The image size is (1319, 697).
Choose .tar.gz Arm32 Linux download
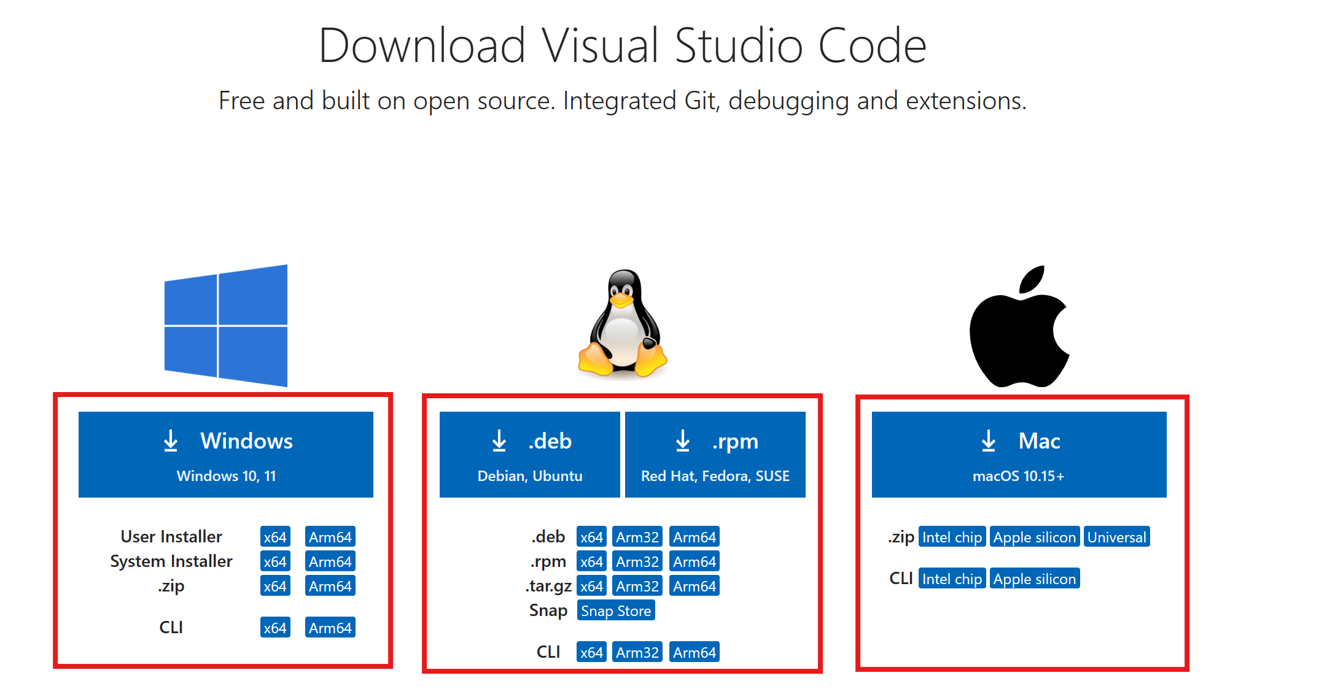click(637, 586)
